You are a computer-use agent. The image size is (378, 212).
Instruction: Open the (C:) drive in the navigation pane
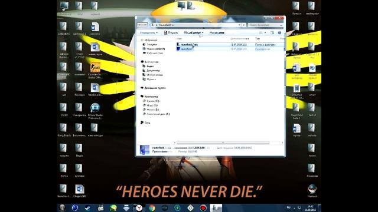[x=153, y=101]
